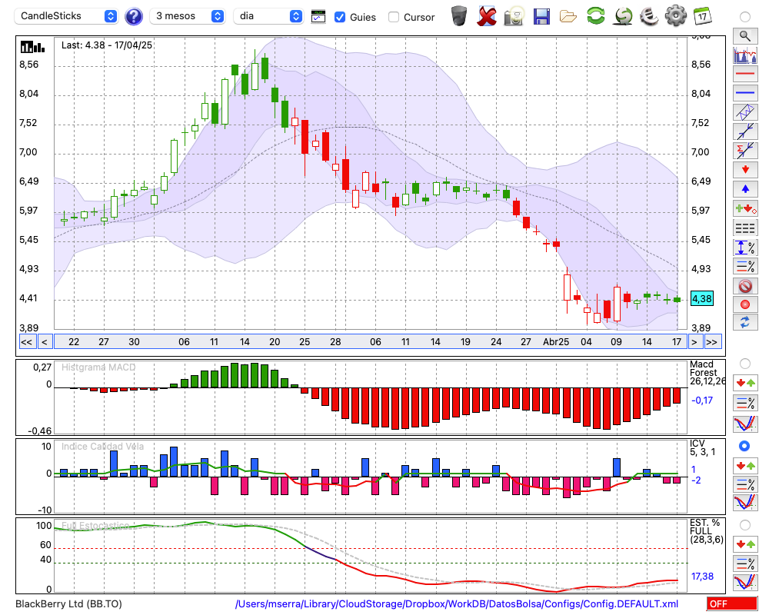The image size is (769, 615).
Task: Select the MACD Forest panel radio button
Action: coord(745,364)
